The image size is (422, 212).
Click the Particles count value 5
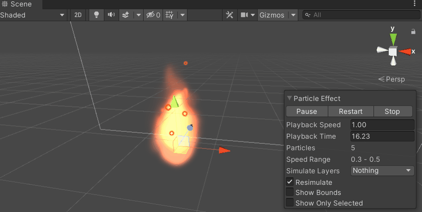pyautogui.click(x=353, y=148)
